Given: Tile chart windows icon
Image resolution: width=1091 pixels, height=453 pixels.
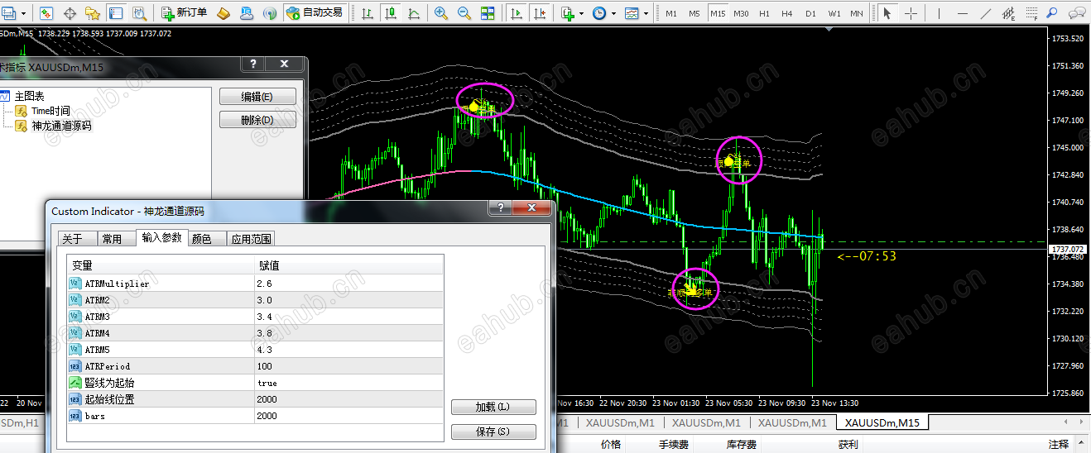Looking at the screenshot, I should coord(488,13).
